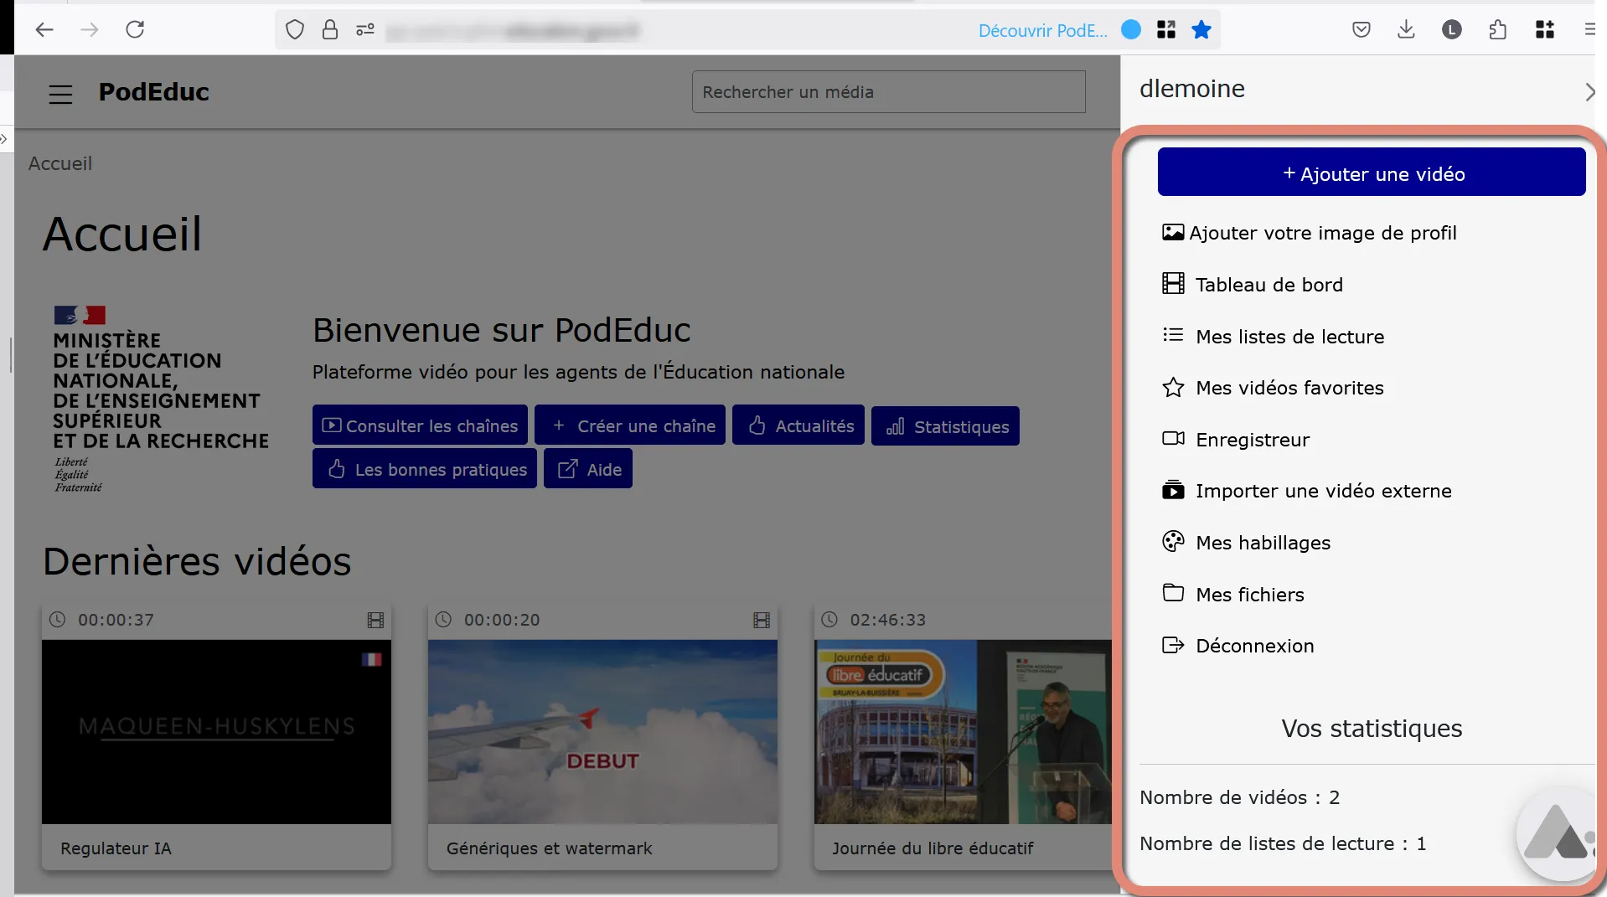Open Les bonnes pratiques
Screen dimensions: 1607x897
click(425, 469)
